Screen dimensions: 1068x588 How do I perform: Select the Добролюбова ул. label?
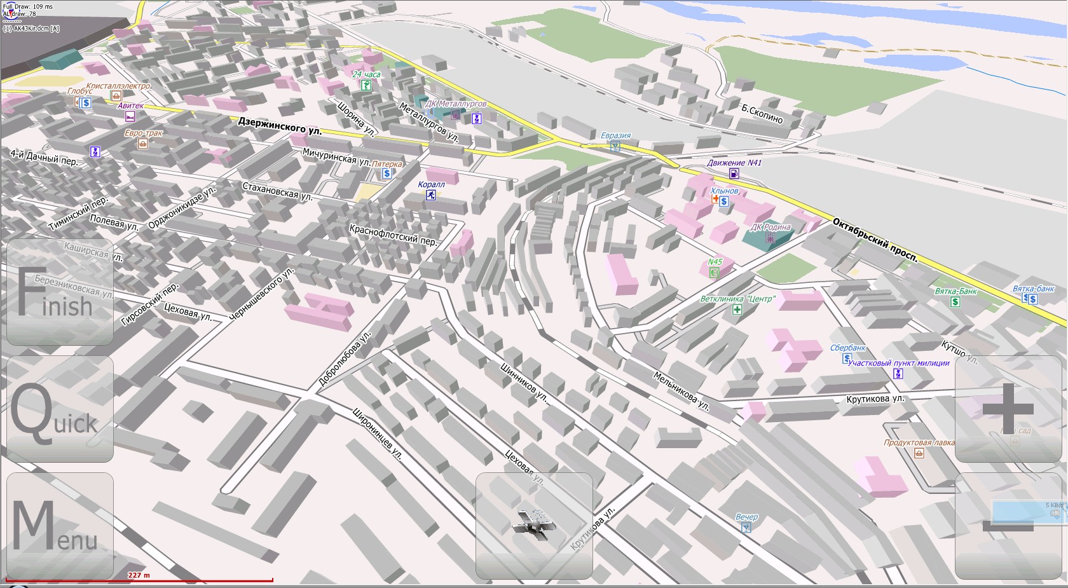(x=344, y=359)
